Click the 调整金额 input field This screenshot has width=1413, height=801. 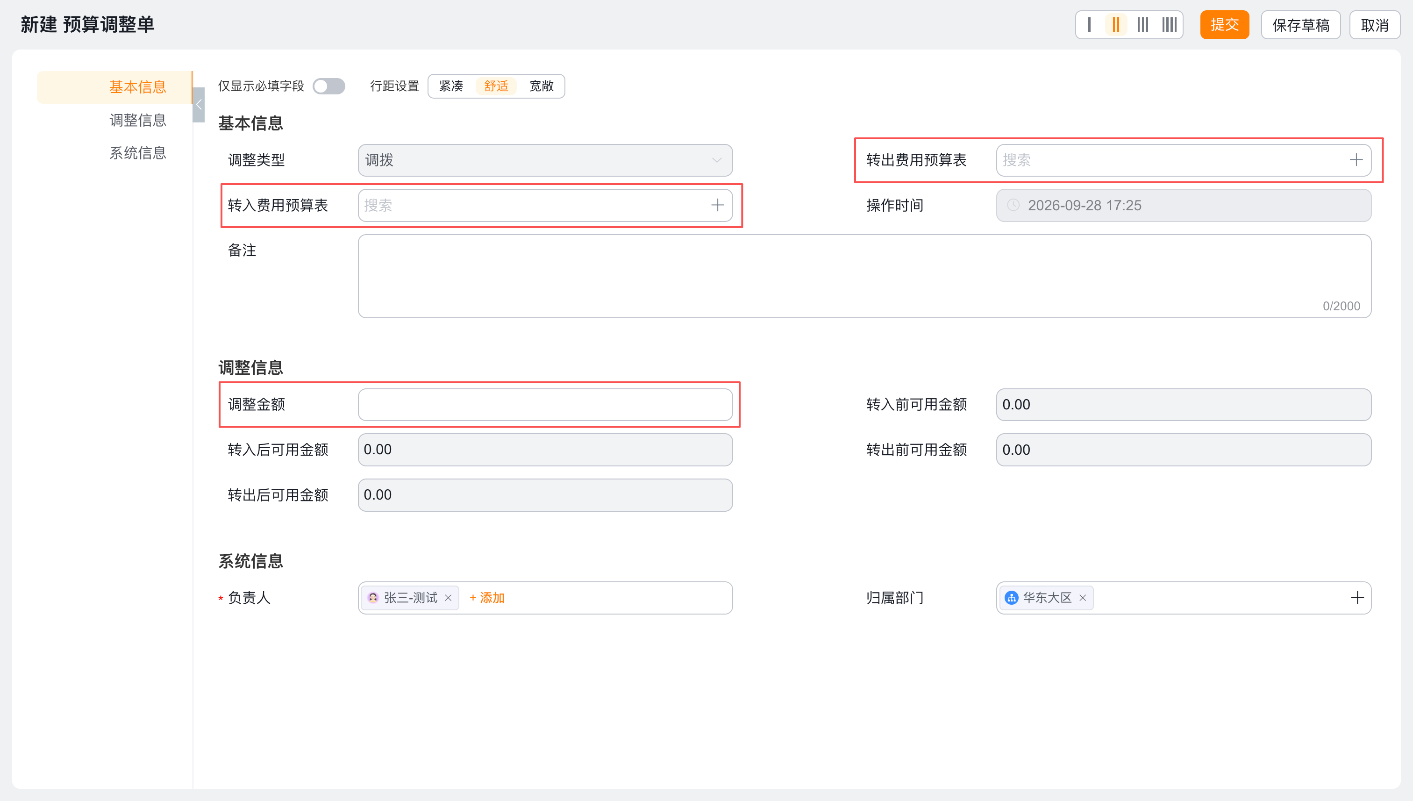pos(545,405)
